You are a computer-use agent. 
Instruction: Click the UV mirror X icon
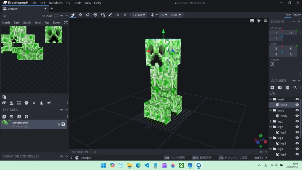(x=41, y=102)
